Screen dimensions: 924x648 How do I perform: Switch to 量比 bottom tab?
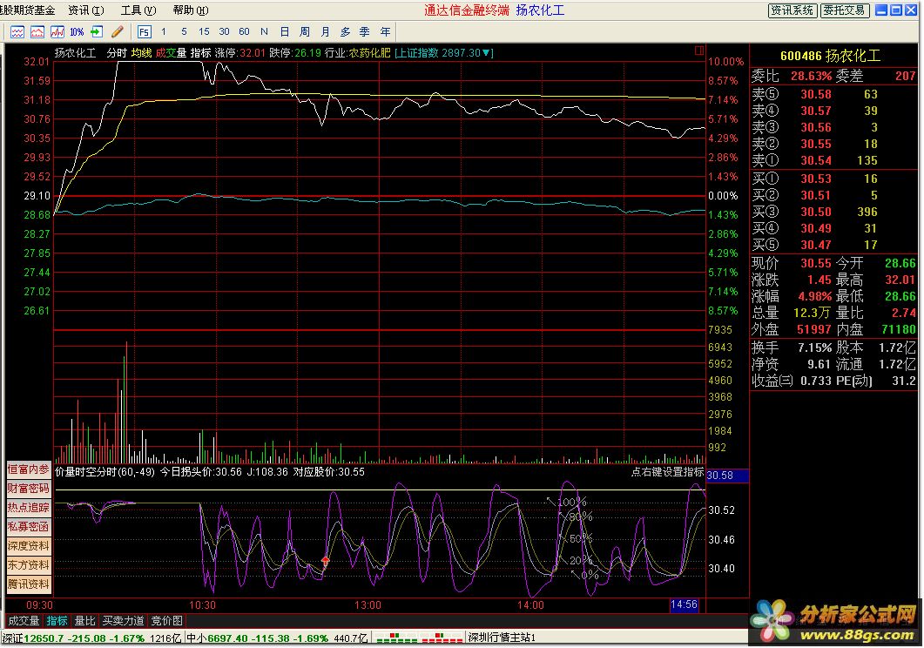click(x=84, y=621)
